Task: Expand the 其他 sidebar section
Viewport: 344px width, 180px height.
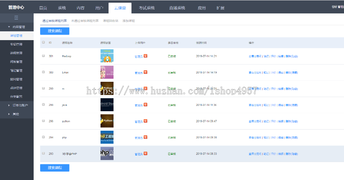Action: (x=16, y=114)
